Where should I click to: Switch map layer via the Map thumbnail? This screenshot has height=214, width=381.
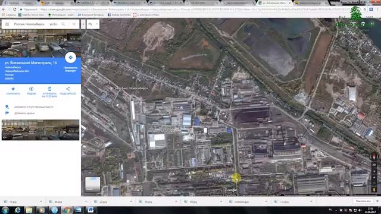pos(93,184)
